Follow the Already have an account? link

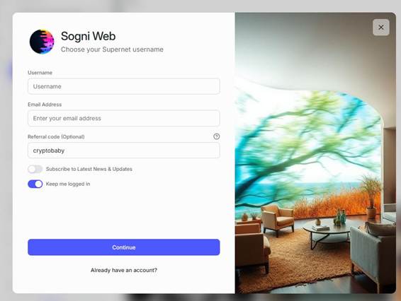124,270
